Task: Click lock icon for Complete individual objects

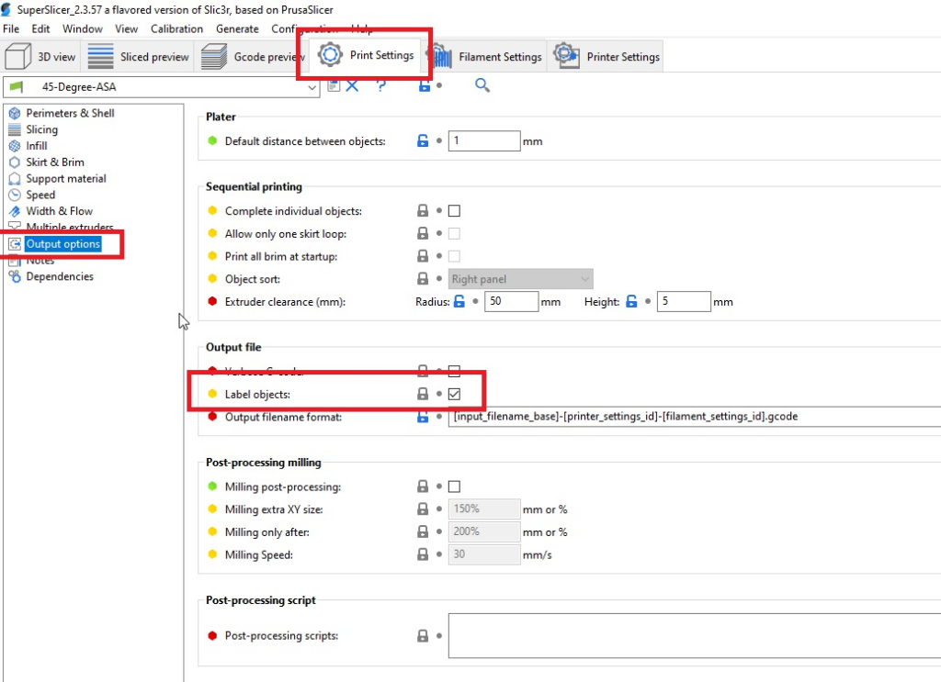Action: point(423,211)
